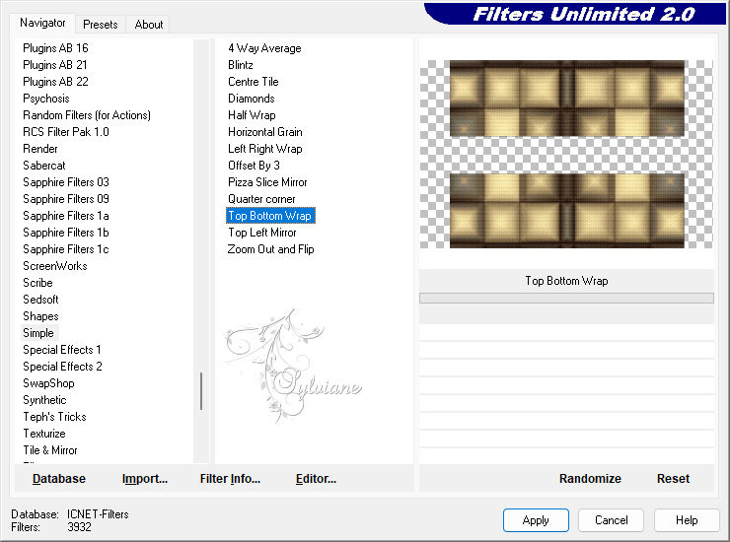
Task: Open the filter Editor...
Action: 316,478
